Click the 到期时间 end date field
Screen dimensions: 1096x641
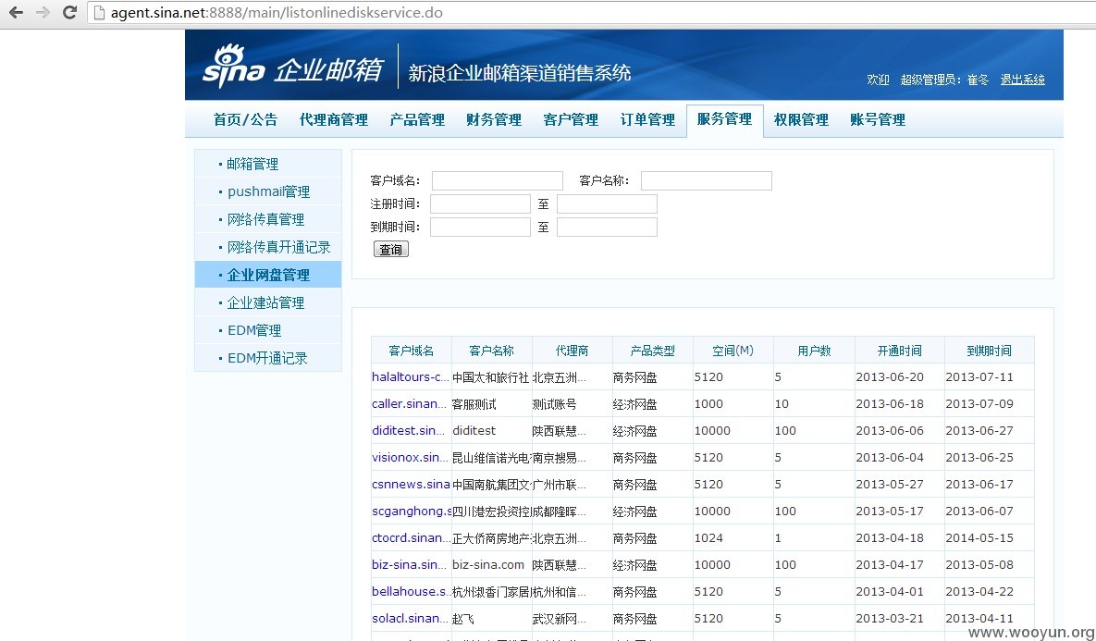point(607,228)
